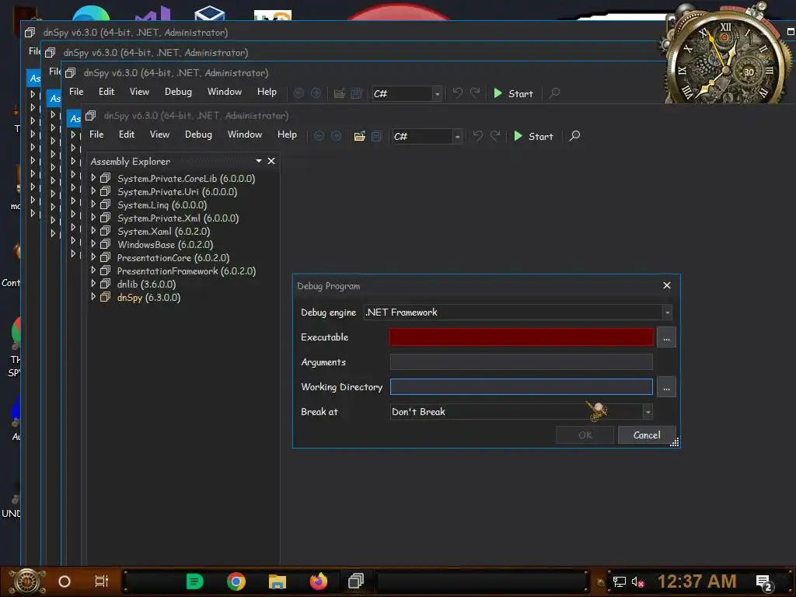Click the muted volume icon in system tray
The image size is (796, 597).
[x=637, y=581]
